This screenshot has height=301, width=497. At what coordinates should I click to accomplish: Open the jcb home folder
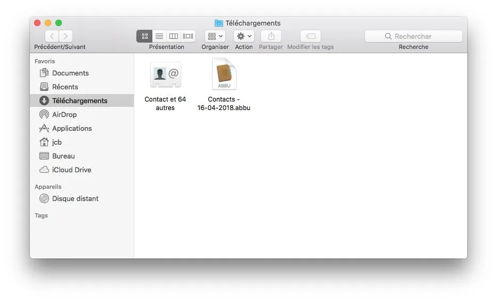(82, 142)
